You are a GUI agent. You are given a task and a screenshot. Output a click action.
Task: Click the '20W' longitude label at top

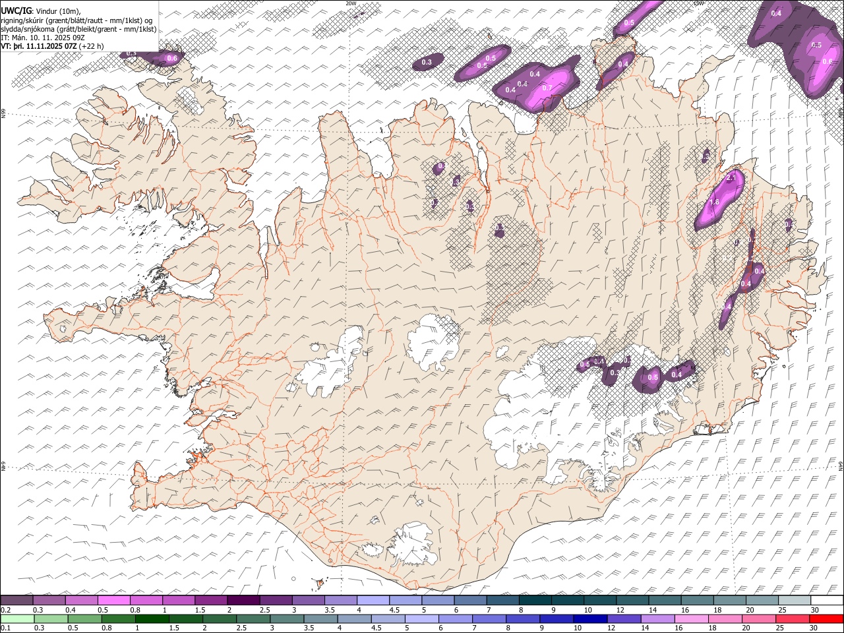click(351, 3)
